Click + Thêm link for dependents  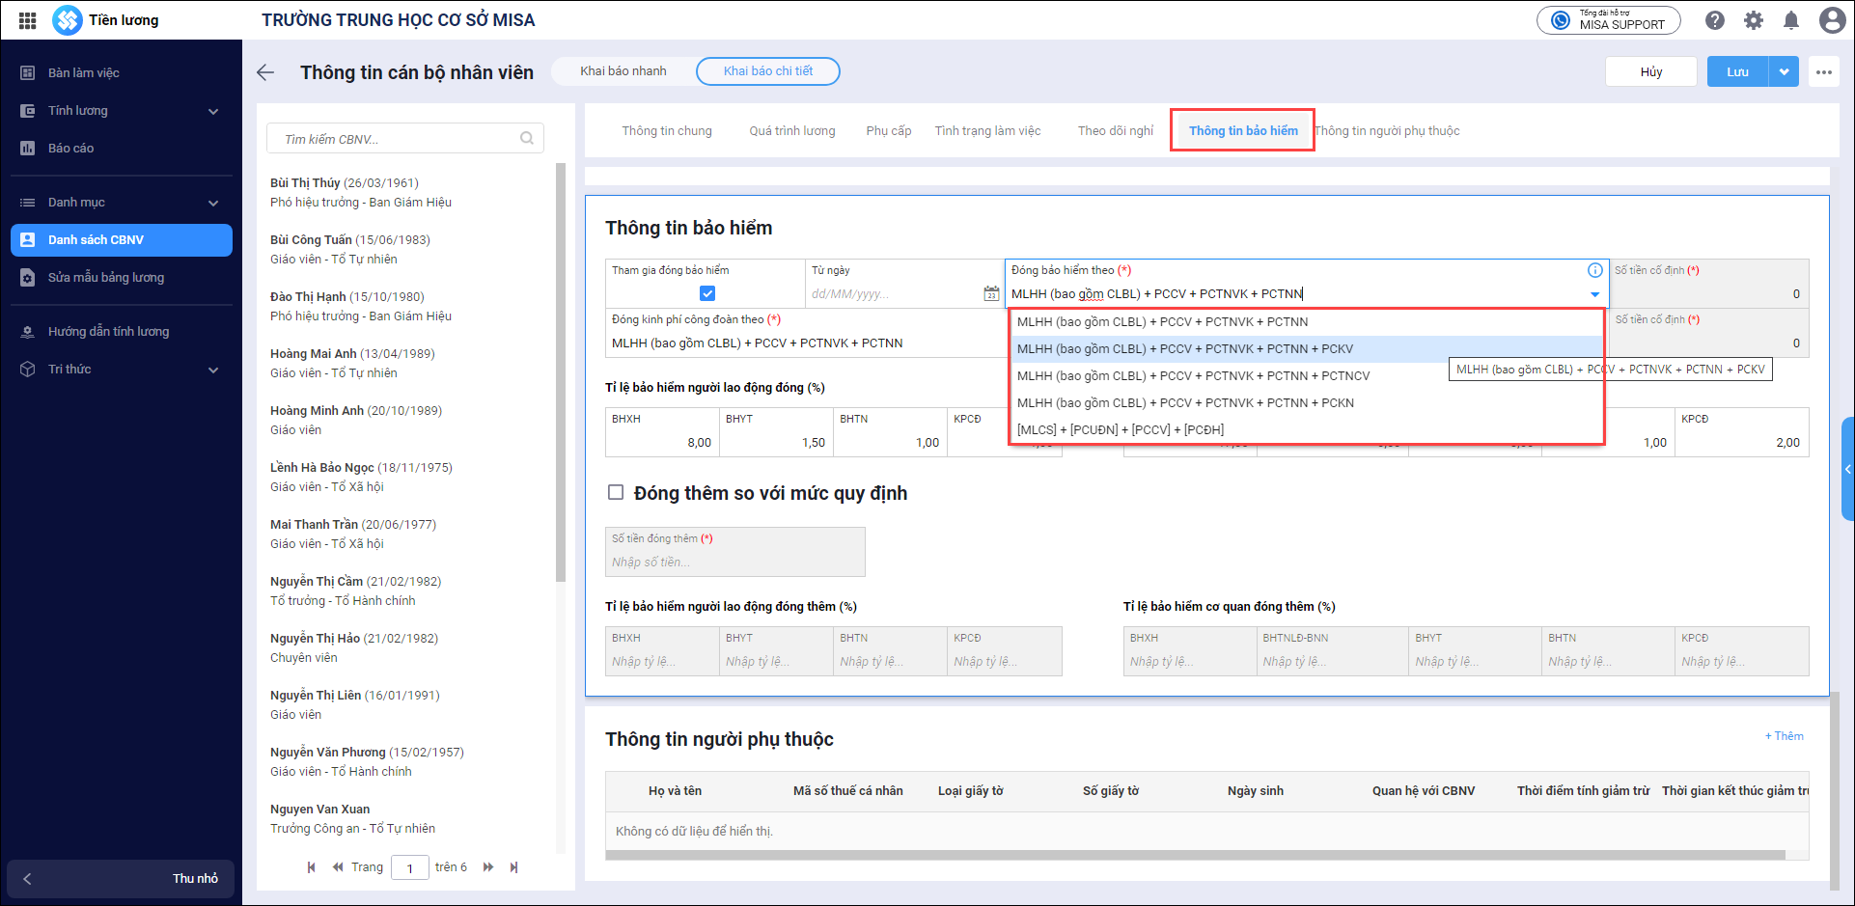[x=1785, y=736]
